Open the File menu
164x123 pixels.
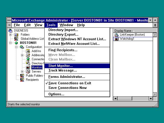point(17,25)
